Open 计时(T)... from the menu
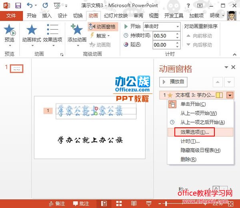 pyautogui.click(x=200, y=141)
